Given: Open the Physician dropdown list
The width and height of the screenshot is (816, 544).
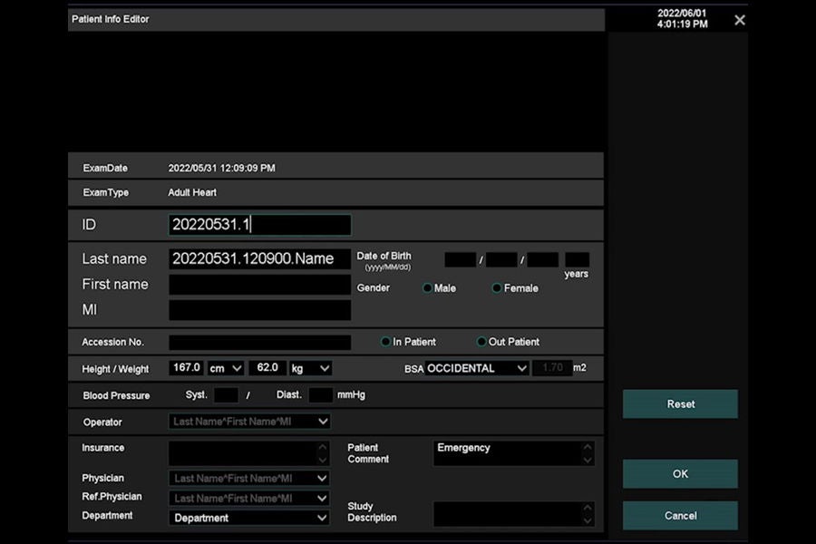Looking at the screenshot, I should (250, 478).
